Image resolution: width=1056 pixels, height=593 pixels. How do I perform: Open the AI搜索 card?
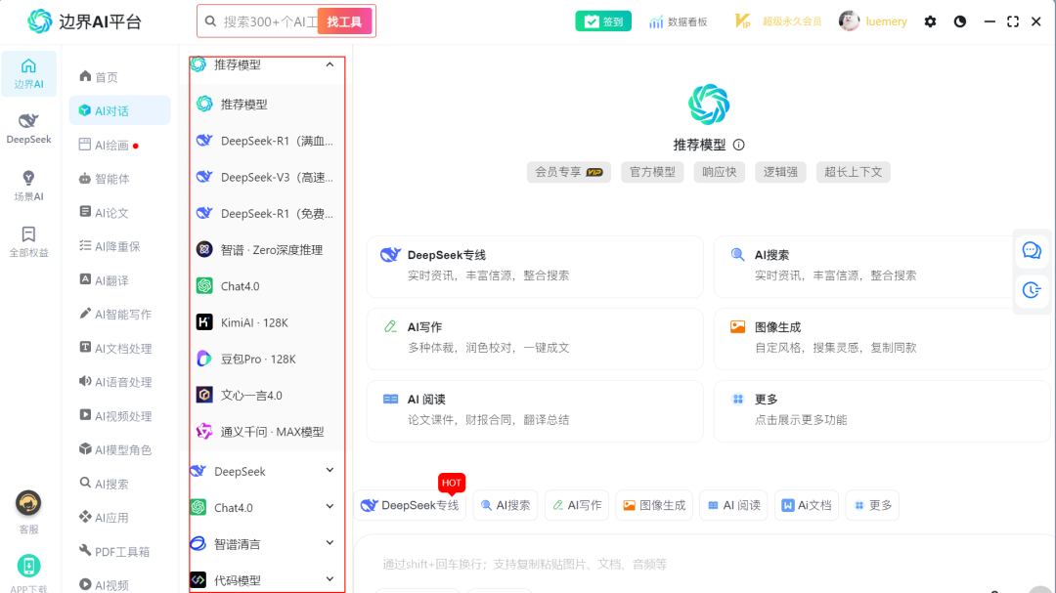point(882,265)
